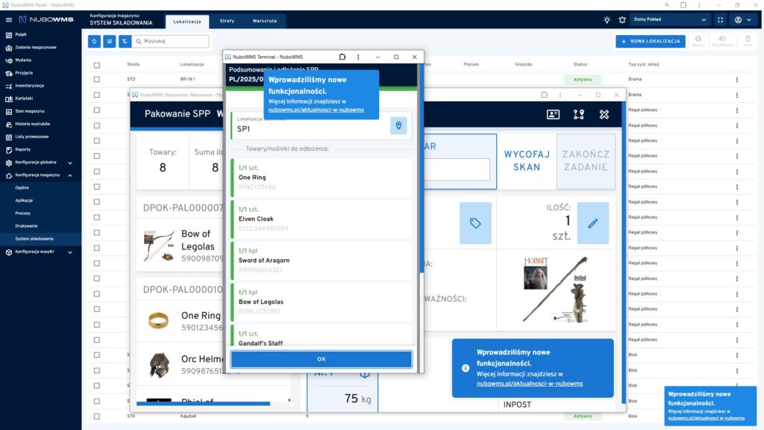Click the location pin icon next to SP1

tap(399, 125)
